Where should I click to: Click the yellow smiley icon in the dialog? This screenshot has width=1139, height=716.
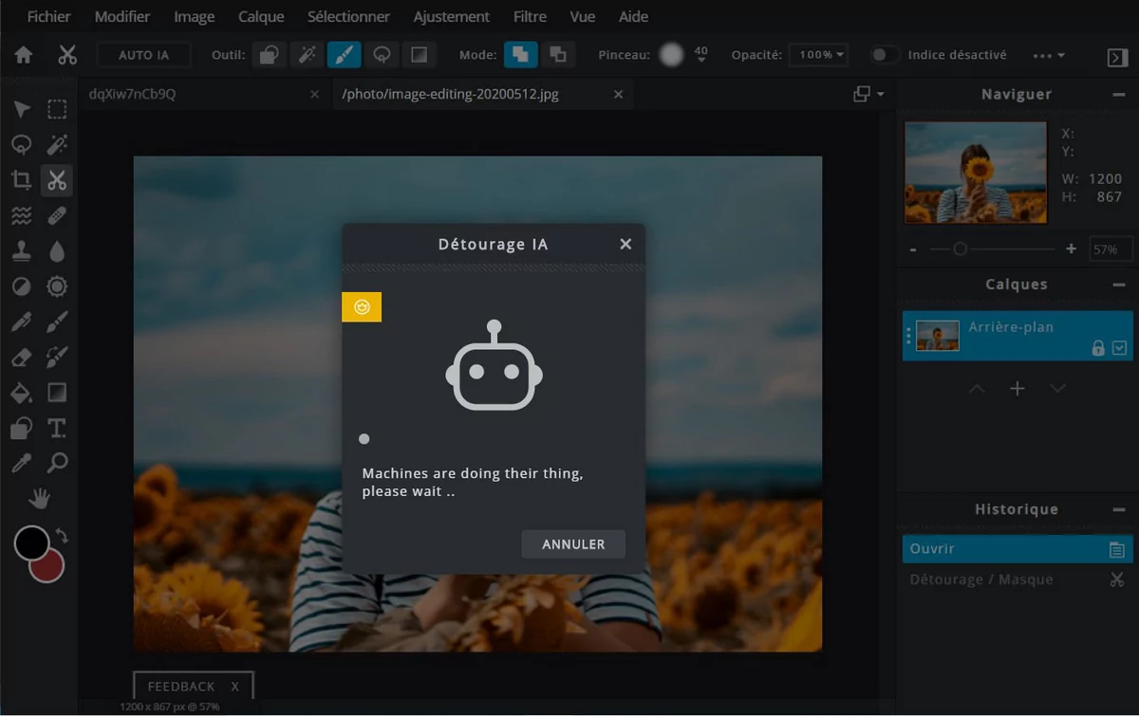tap(362, 306)
